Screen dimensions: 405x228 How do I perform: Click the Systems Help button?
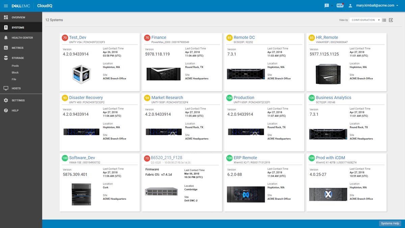[390, 223]
